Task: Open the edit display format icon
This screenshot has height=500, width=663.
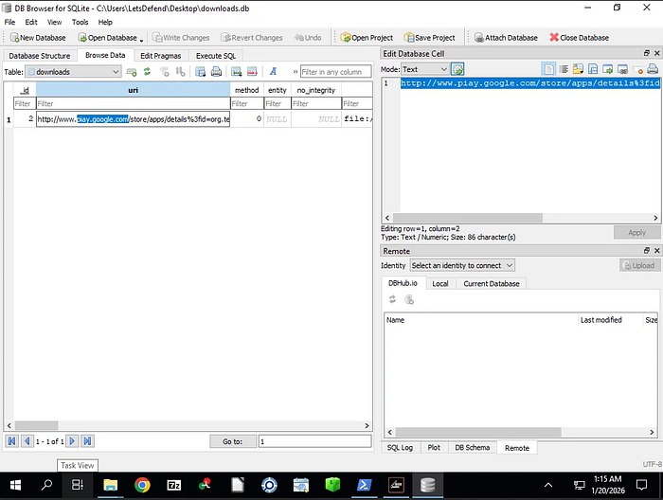Action: [273, 72]
